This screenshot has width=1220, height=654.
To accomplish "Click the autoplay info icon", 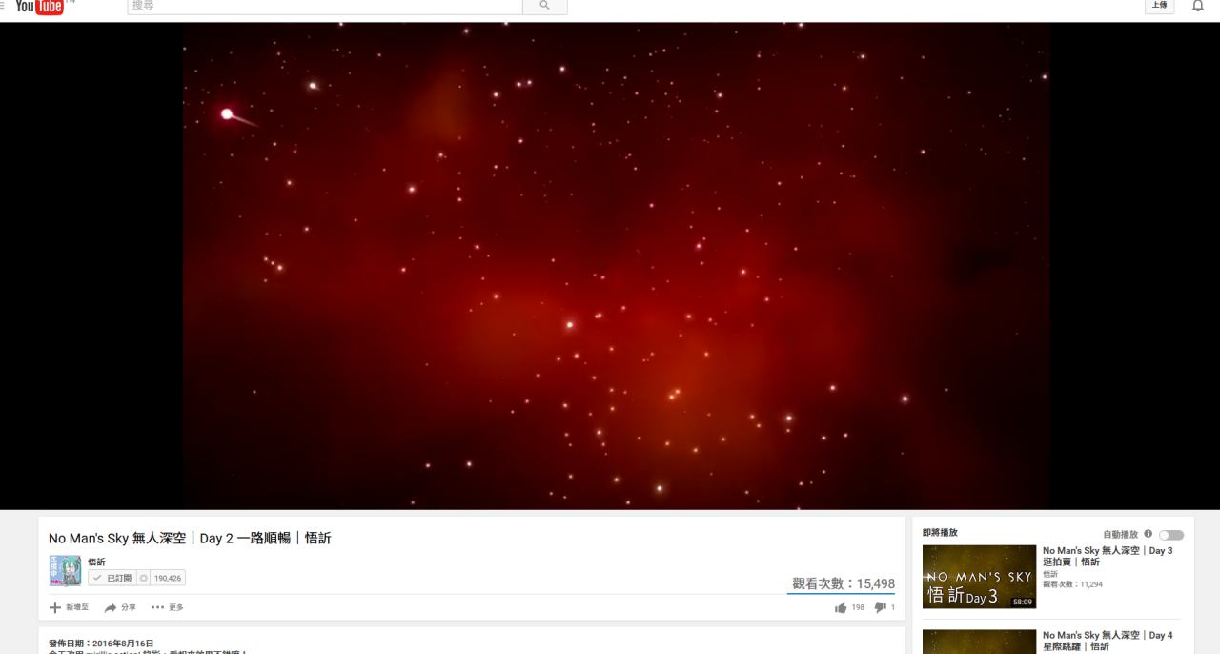I will tap(1148, 534).
